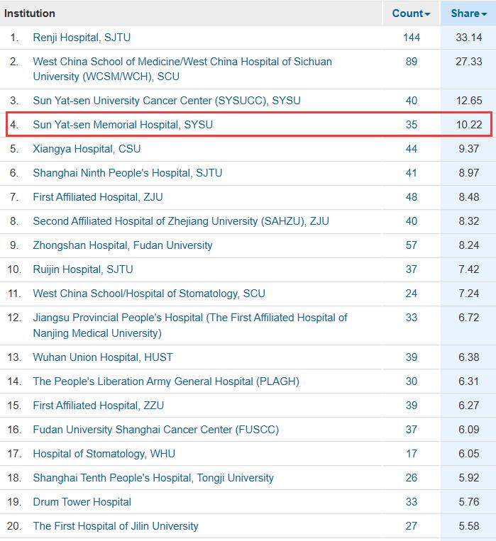The height and width of the screenshot is (541, 496).
Task: Click First Affiliated Hospital, ZJU
Action: pos(97,197)
